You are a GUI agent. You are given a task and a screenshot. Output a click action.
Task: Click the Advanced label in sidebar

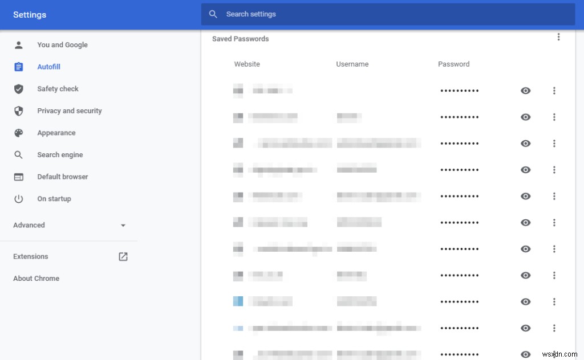click(x=29, y=226)
